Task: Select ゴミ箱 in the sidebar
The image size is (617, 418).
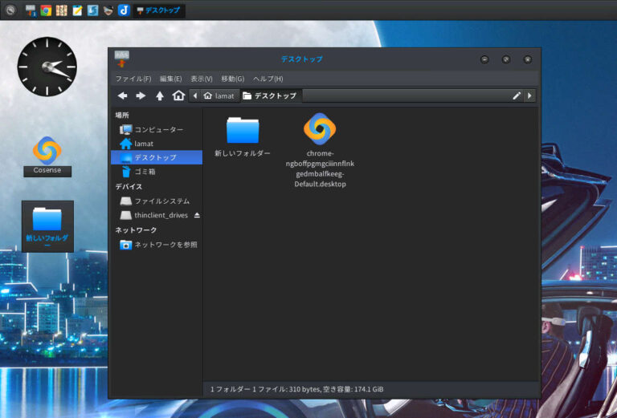Action: tap(145, 171)
